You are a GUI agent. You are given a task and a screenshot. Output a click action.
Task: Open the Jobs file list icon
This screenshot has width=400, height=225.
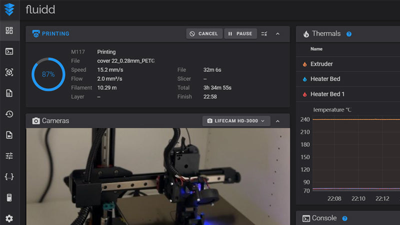9,93
